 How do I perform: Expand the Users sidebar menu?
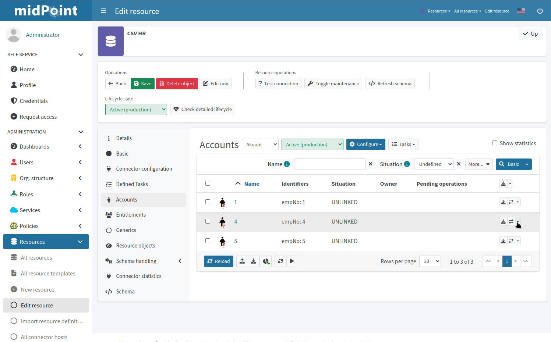pos(46,162)
